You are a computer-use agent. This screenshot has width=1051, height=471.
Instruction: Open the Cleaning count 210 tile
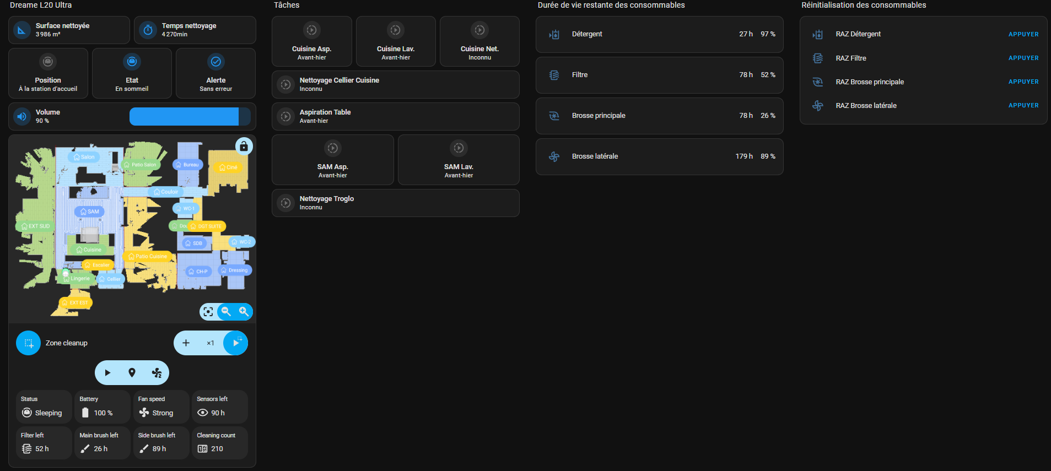point(220,443)
